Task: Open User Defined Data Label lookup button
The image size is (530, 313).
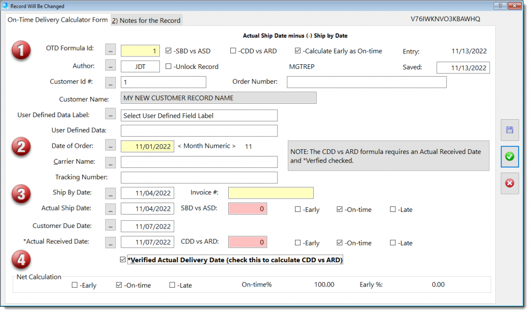Action: point(110,114)
